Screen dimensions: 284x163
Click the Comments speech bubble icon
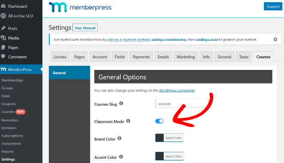3,57
